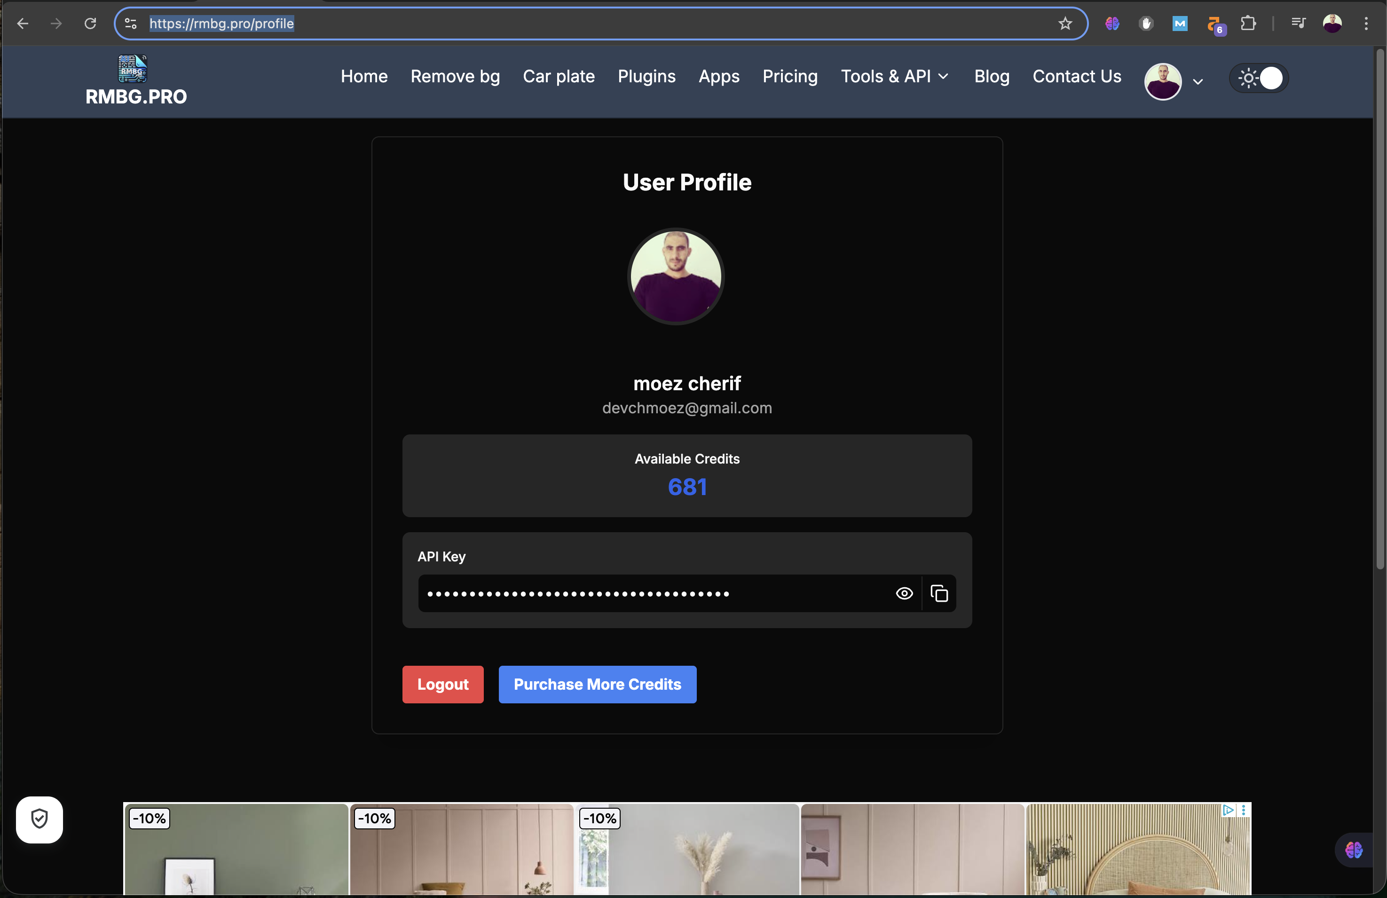Open the ad blocker hand extension icon
The width and height of the screenshot is (1387, 898).
1146,24
